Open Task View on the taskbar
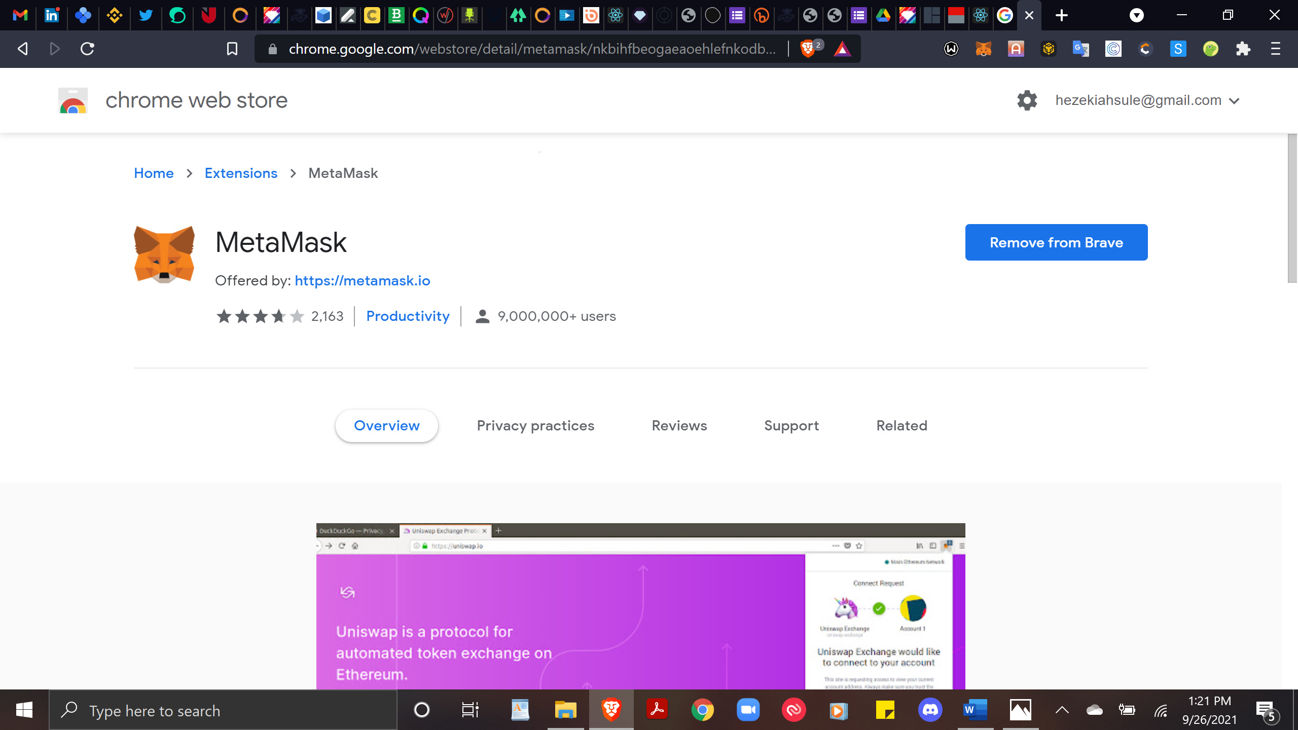This screenshot has width=1298, height=730. [470, 710]
